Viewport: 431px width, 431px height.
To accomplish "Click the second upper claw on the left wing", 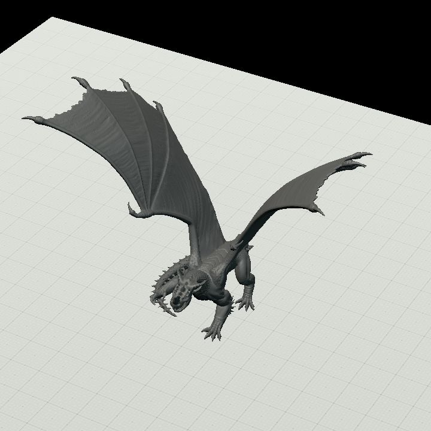I will [x=125, y=84].
